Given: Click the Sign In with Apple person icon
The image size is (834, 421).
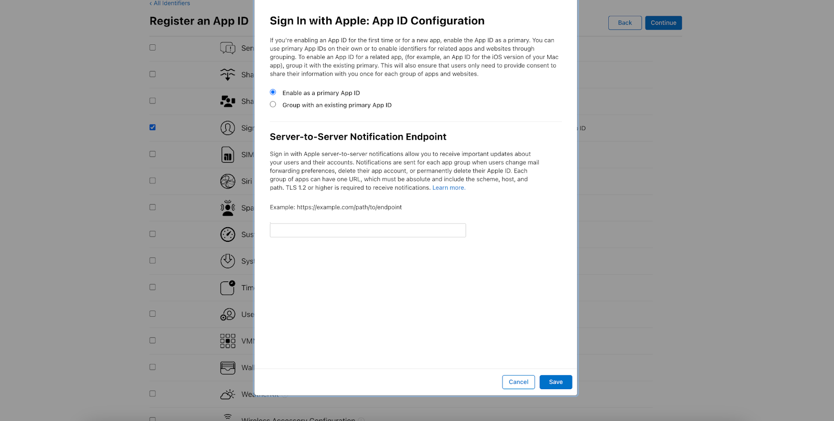Looking at the screenshot, I should click(228, 128).
